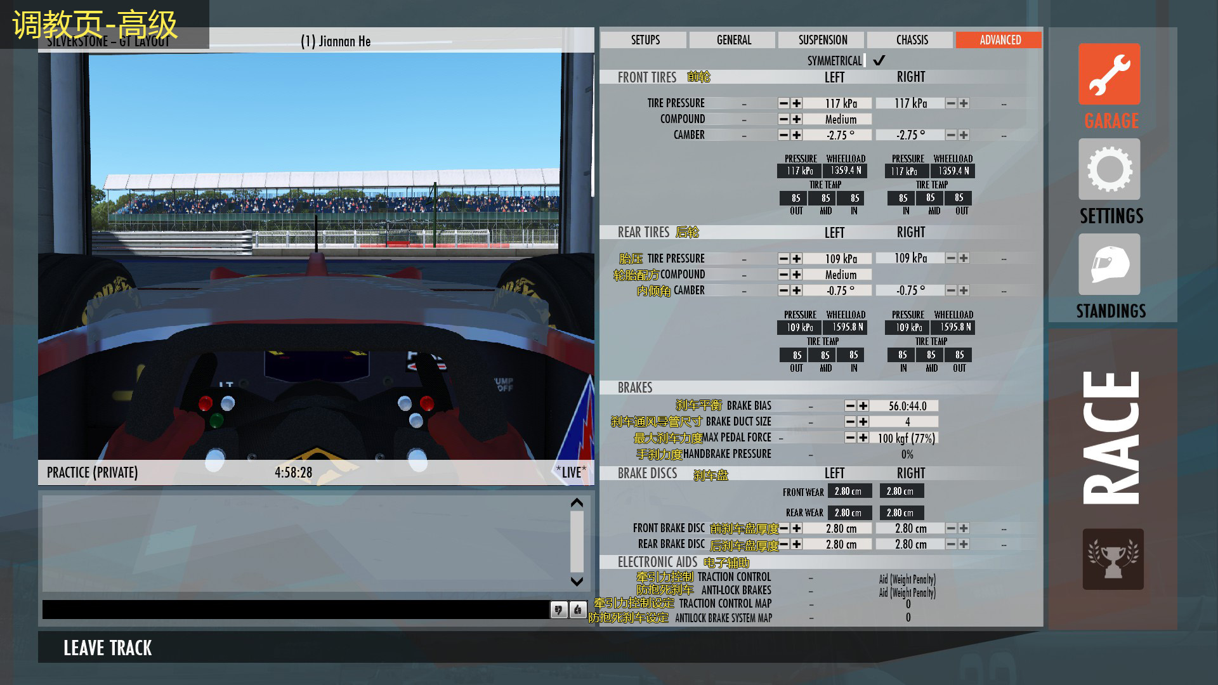1218x685 pixels.
Task: Click Practice (Private) session label
Action: pos(92,473)
